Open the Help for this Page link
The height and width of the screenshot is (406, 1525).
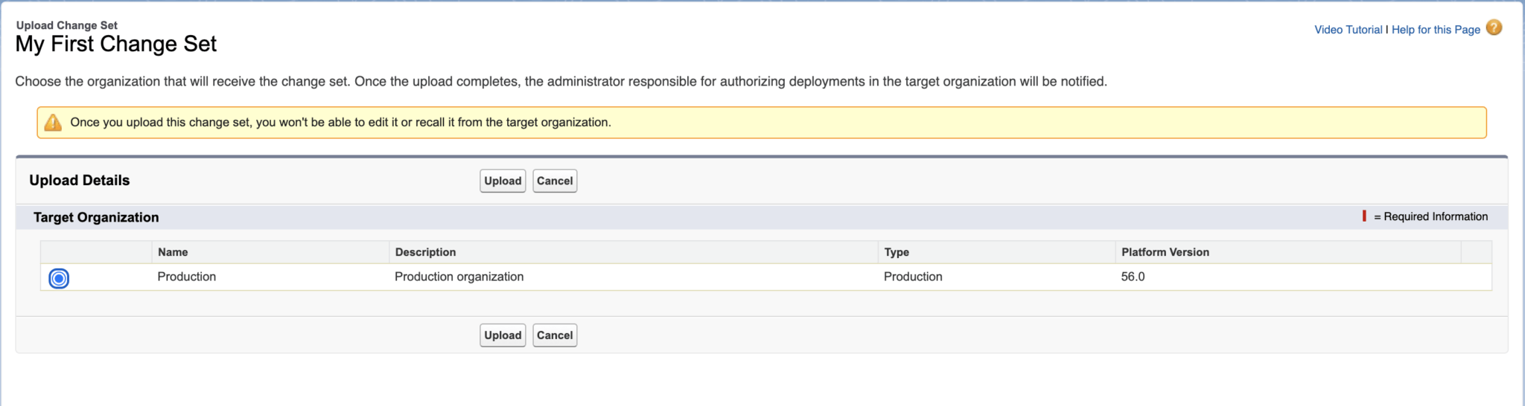click(x=1436, y=30)
